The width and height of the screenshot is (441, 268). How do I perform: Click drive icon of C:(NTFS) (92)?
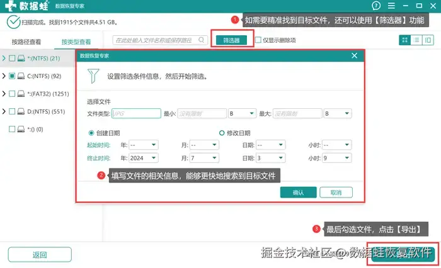click(21, 76)
